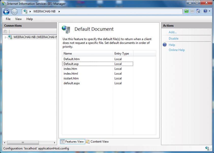This screenshot has height=153, width=214.
Task: Select iisstart.htm entry
Action: pos(98,78)
